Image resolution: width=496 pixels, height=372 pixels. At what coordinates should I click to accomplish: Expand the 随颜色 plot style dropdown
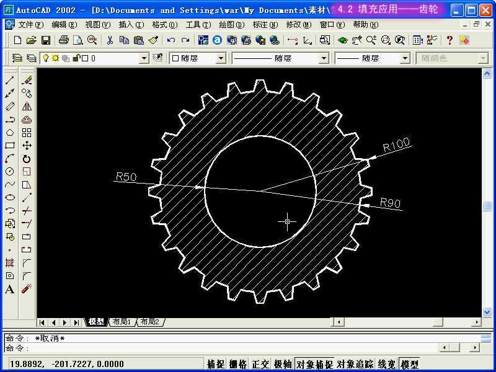click(483, 58)
